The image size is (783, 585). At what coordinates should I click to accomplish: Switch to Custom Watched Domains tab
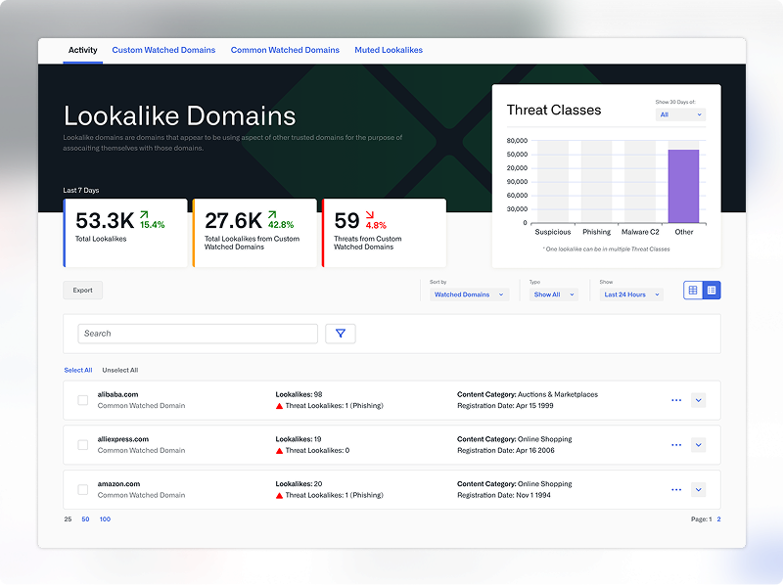pos(163,50)
